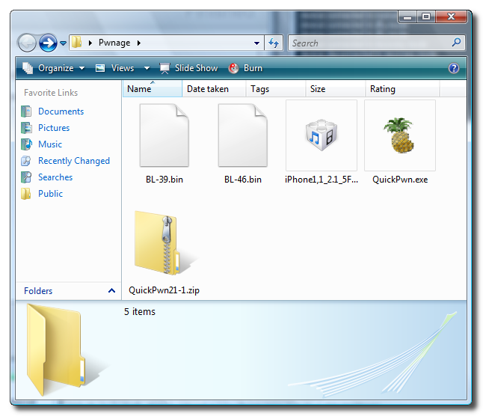Open the address bar history dropdown
Screen dimensions: 483x416
tap(257, 43)
